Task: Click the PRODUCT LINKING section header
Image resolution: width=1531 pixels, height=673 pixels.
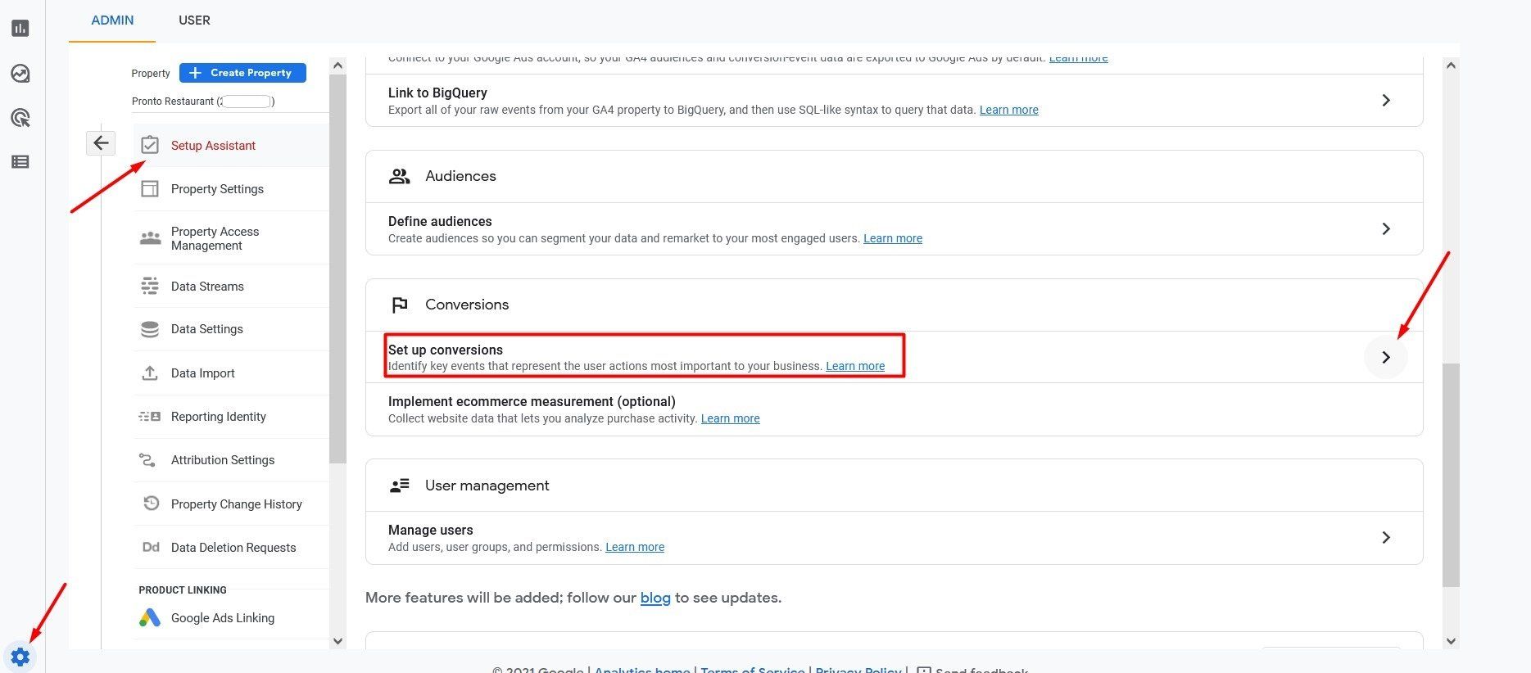Action: click(183, 589)
